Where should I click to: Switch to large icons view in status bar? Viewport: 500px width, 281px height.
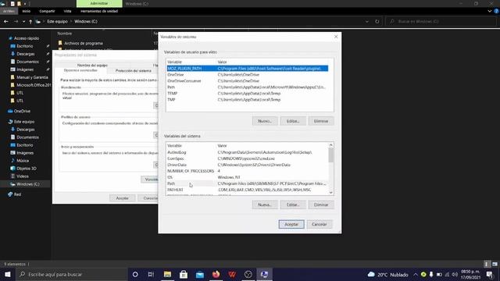tap(495, 264)
